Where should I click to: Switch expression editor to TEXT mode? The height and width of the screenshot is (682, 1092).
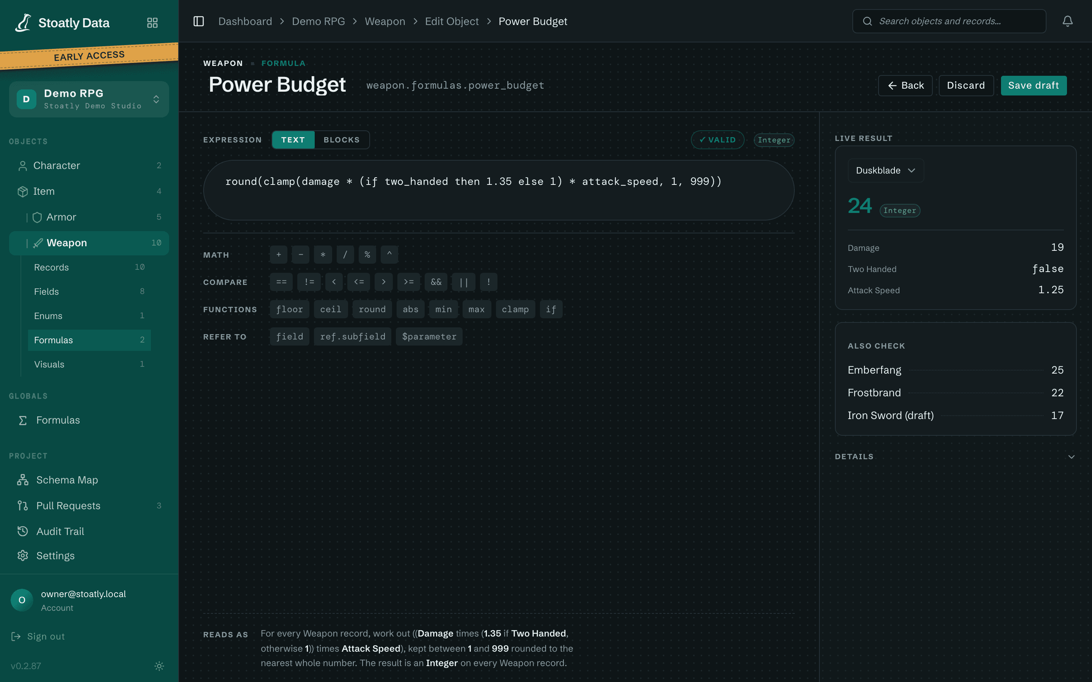293,140
